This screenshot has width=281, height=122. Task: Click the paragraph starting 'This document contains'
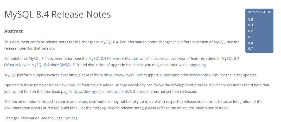coord(122,45)
